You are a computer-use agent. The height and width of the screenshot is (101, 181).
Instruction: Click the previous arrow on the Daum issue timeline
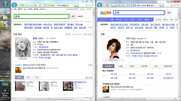(x=104, y=76)
